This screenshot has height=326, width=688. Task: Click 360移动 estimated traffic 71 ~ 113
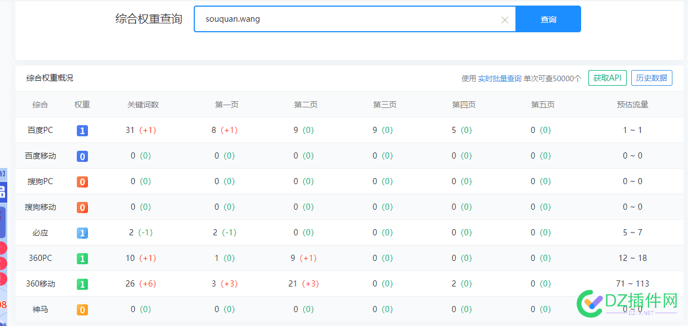click(632, 284)
